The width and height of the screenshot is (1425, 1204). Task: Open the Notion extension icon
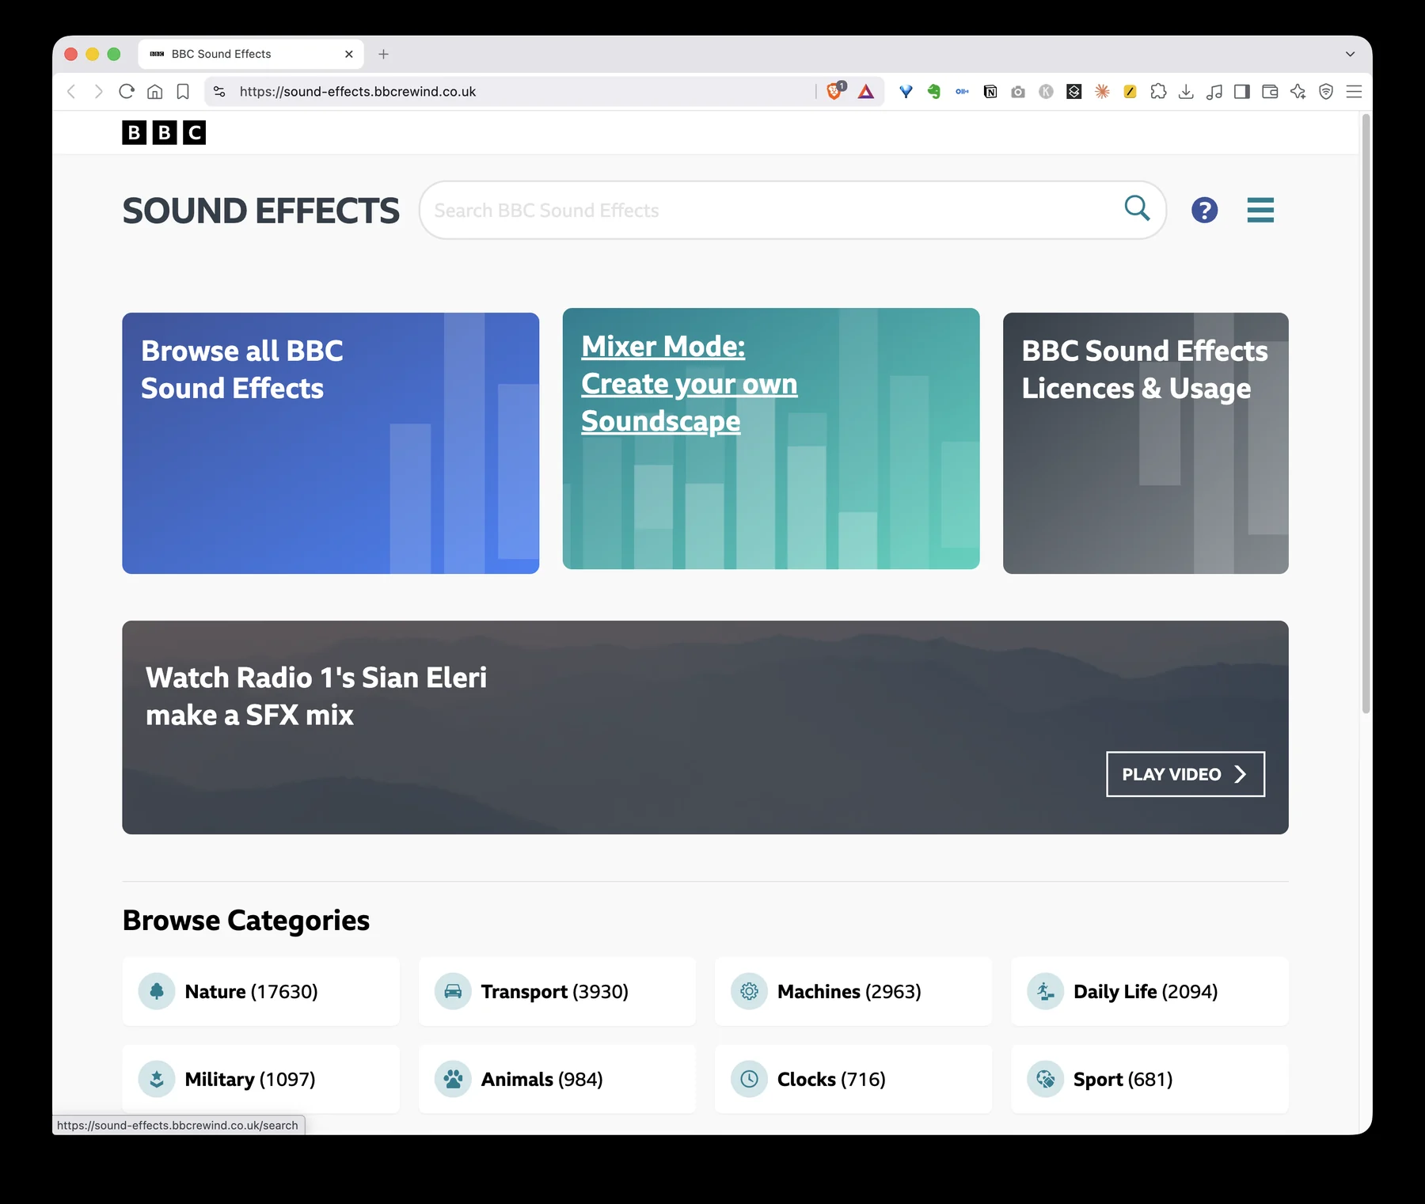tap(990, 92)
